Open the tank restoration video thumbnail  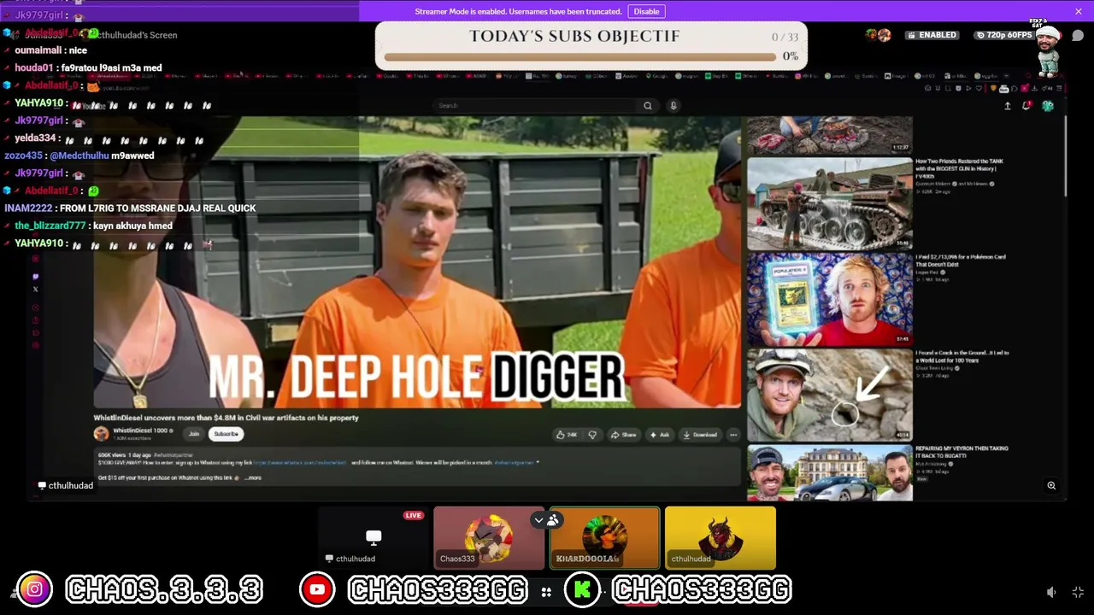tap(830, 204)
